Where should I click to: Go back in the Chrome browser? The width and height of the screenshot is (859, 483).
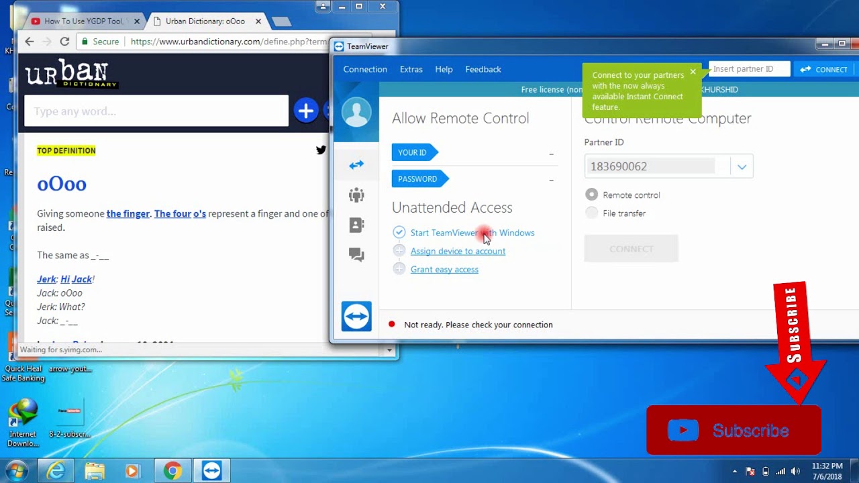[x=30, y=42]
